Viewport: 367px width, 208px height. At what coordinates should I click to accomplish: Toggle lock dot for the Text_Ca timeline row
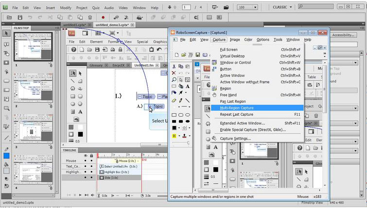(x=91, y=166)
